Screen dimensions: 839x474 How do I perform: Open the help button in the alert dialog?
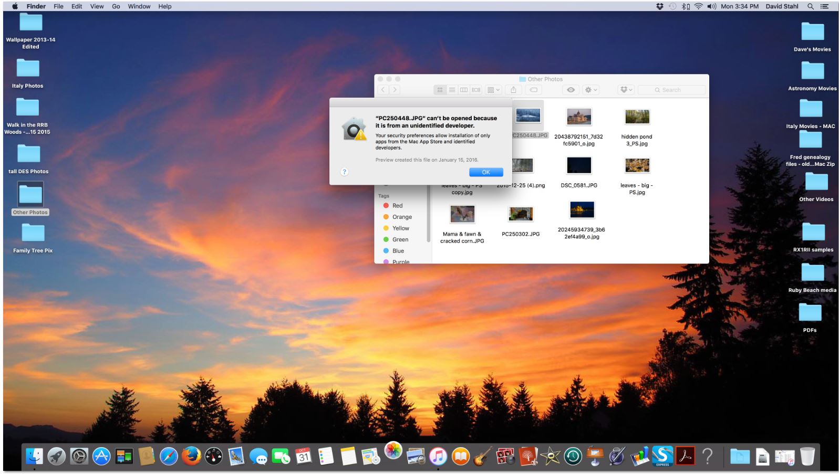[x=344, y=172]
